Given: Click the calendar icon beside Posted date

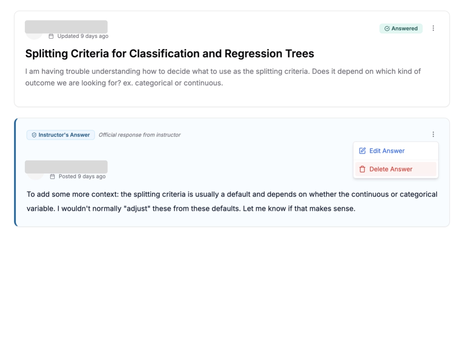Looking at the screenshot, I should pos(52,176).
